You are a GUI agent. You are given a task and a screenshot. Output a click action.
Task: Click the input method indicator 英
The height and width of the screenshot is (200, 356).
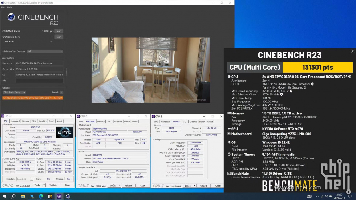[x=330, y=196]
